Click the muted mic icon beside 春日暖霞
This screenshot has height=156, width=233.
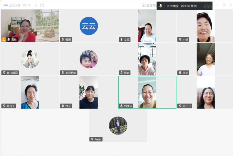coord(4,73)
